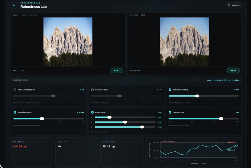
Task: Click the Resize Roundtrip slider handle
Action: click(x=197, y=96)
